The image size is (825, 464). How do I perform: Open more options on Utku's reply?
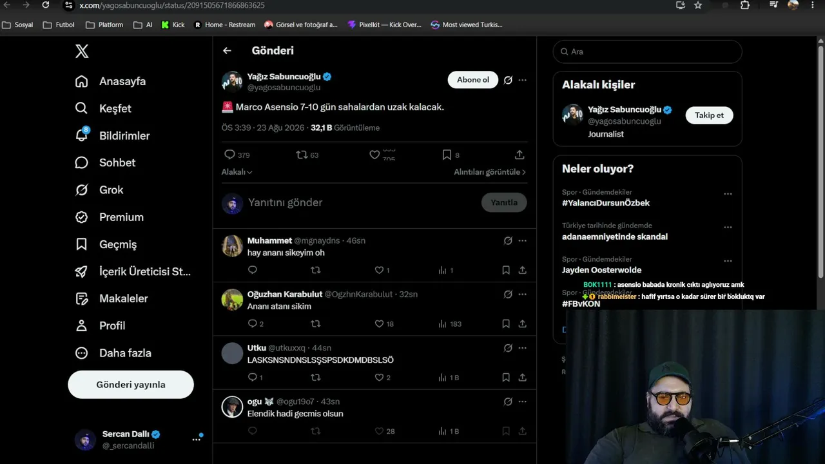pyautogui.click(x=523, y=348)
